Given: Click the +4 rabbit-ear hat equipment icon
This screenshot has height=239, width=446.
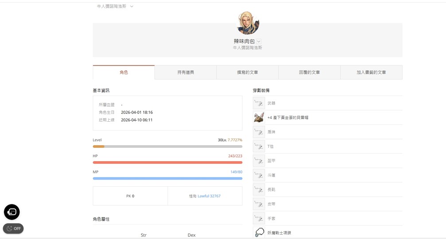Looking at the screenshot, I should (259, 118).
